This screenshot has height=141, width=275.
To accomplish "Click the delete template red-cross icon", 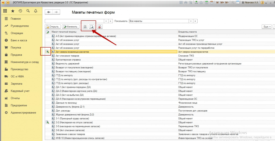I will [100, 27].
